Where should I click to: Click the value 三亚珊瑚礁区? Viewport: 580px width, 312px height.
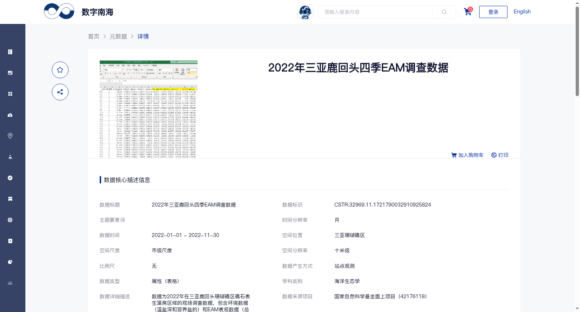349,235
